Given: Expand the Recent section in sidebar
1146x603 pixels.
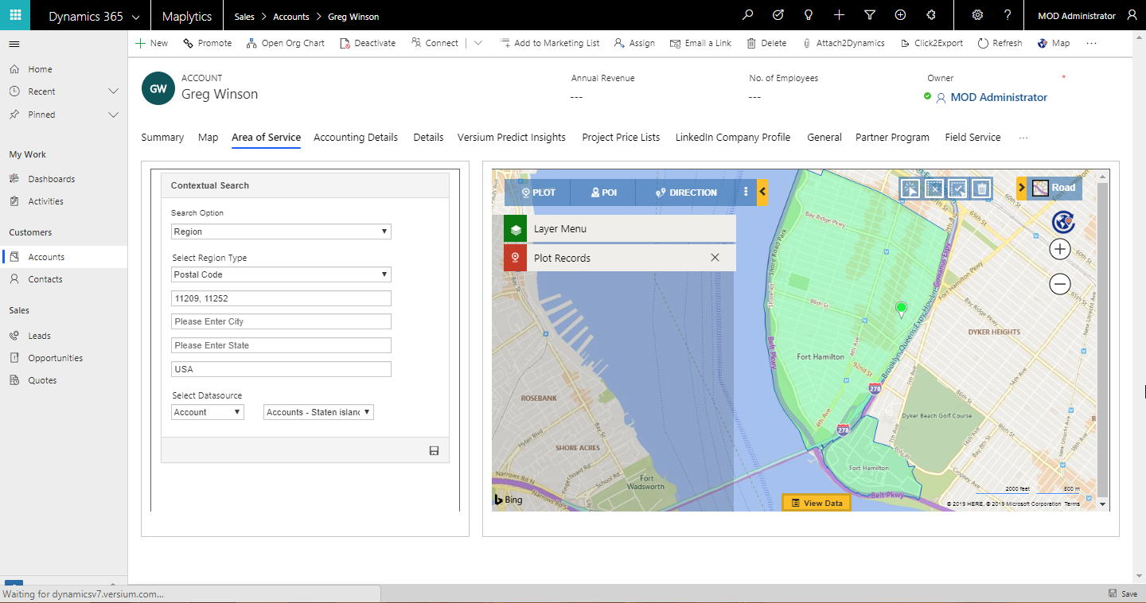Looking at the screenshot, I should (x=113, y=91).
